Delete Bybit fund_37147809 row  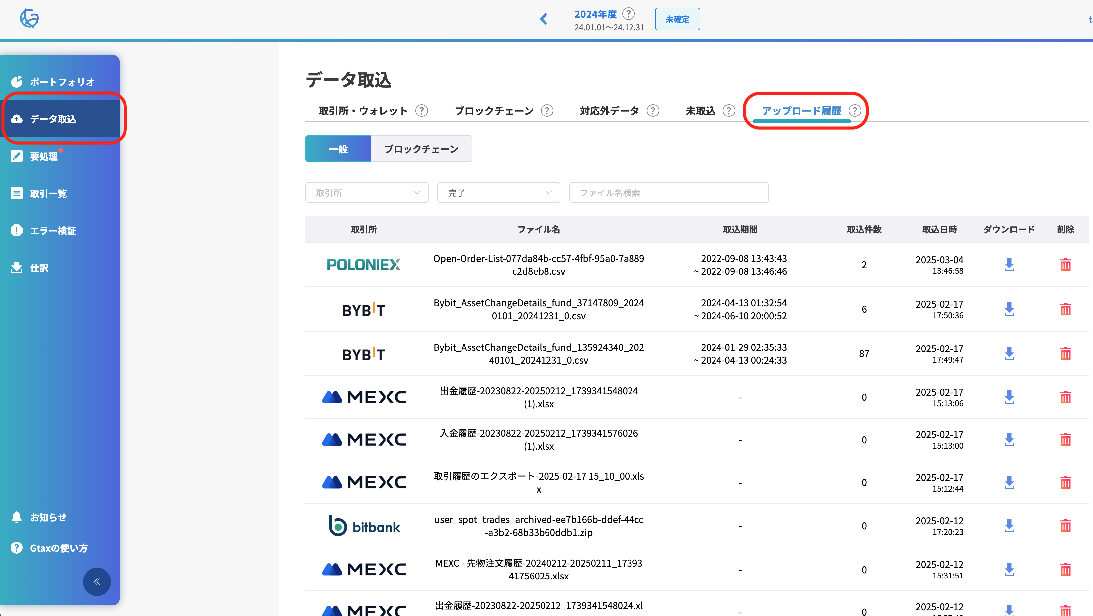1065,309
